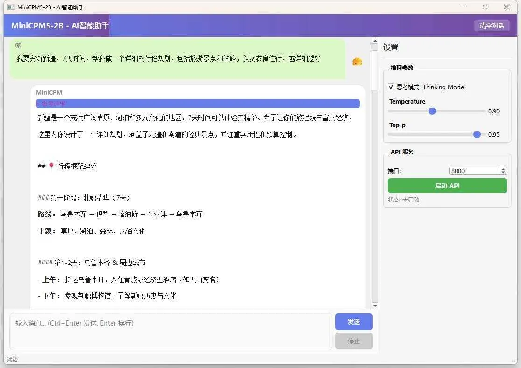
Task: Click the 第1-2天：乌鲁木齐 & 周边城市 heading
Action: 92,263
